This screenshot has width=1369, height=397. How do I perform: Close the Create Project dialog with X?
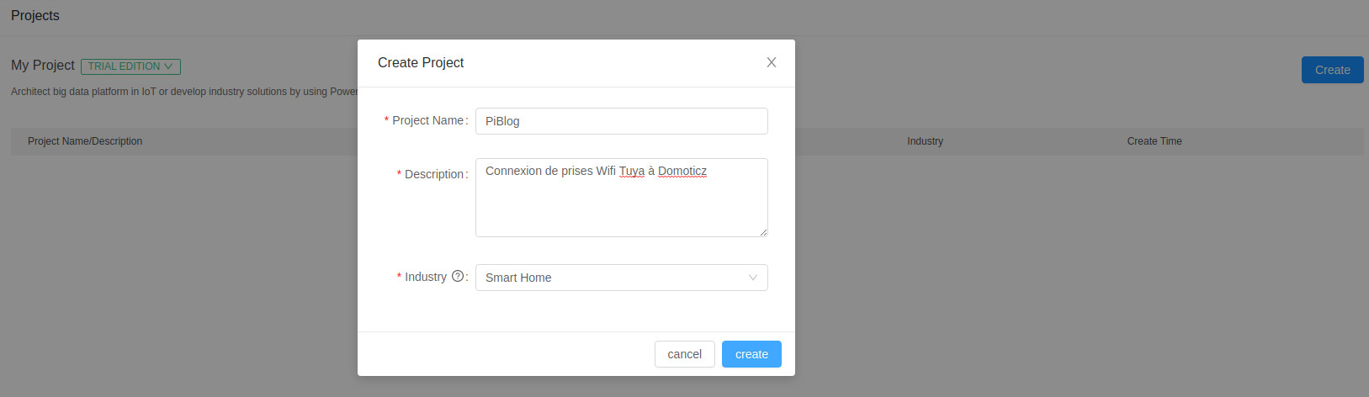pos(771,62)
